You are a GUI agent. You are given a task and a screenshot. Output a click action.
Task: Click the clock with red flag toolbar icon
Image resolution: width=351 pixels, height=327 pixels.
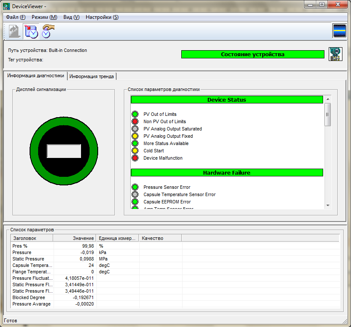(31, 31)
